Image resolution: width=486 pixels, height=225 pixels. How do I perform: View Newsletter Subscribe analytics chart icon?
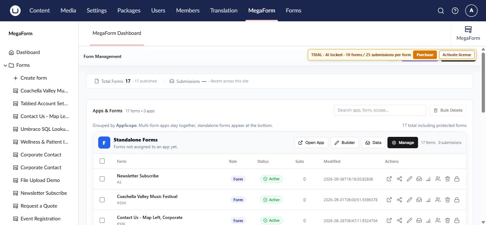click(x=428, y=179)
